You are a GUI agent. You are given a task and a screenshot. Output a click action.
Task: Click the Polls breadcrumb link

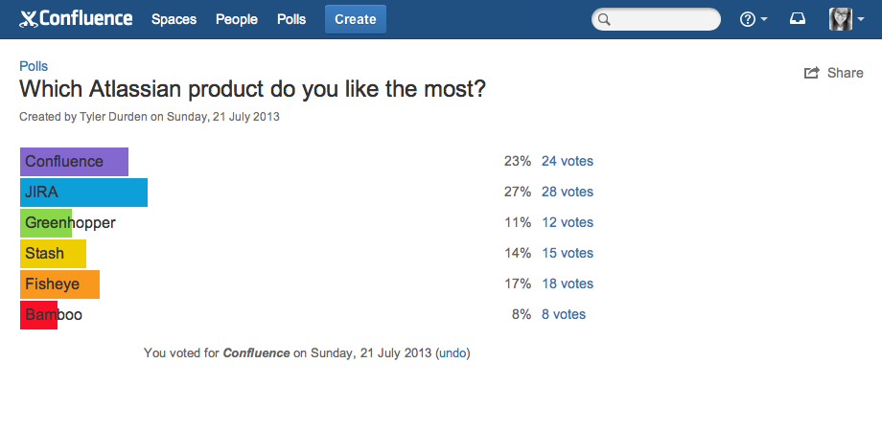pos(34,66)
